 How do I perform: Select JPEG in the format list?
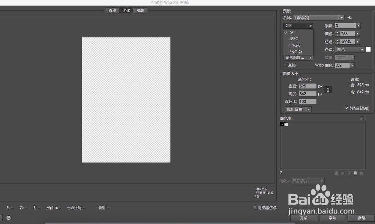298,39
